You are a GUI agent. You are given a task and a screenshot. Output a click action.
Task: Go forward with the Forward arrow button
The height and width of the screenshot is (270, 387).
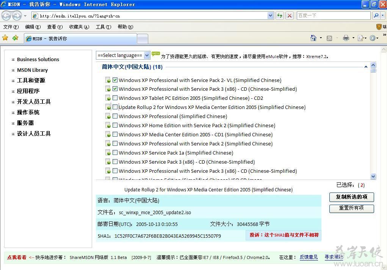(x=17, y=16)
